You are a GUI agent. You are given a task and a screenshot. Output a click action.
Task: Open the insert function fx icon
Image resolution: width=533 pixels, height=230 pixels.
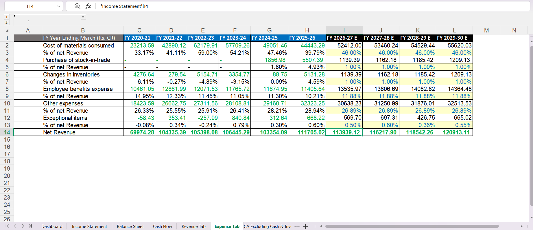coord(88,6)
